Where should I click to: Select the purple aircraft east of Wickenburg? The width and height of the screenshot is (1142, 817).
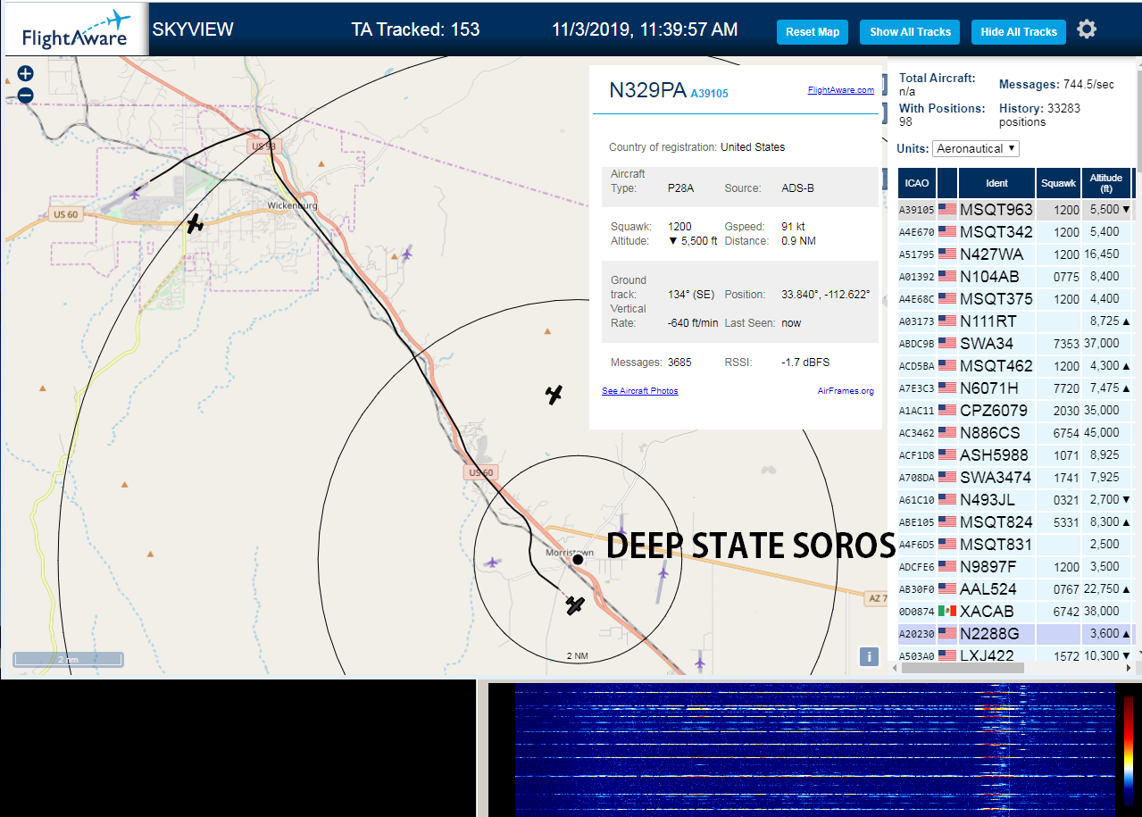pyautogui.click(x=407, y=254)
